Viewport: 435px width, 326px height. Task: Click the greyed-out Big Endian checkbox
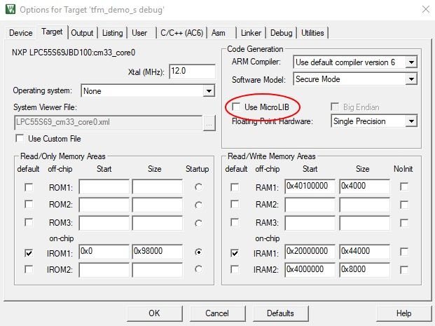click(x=335, y=107)
